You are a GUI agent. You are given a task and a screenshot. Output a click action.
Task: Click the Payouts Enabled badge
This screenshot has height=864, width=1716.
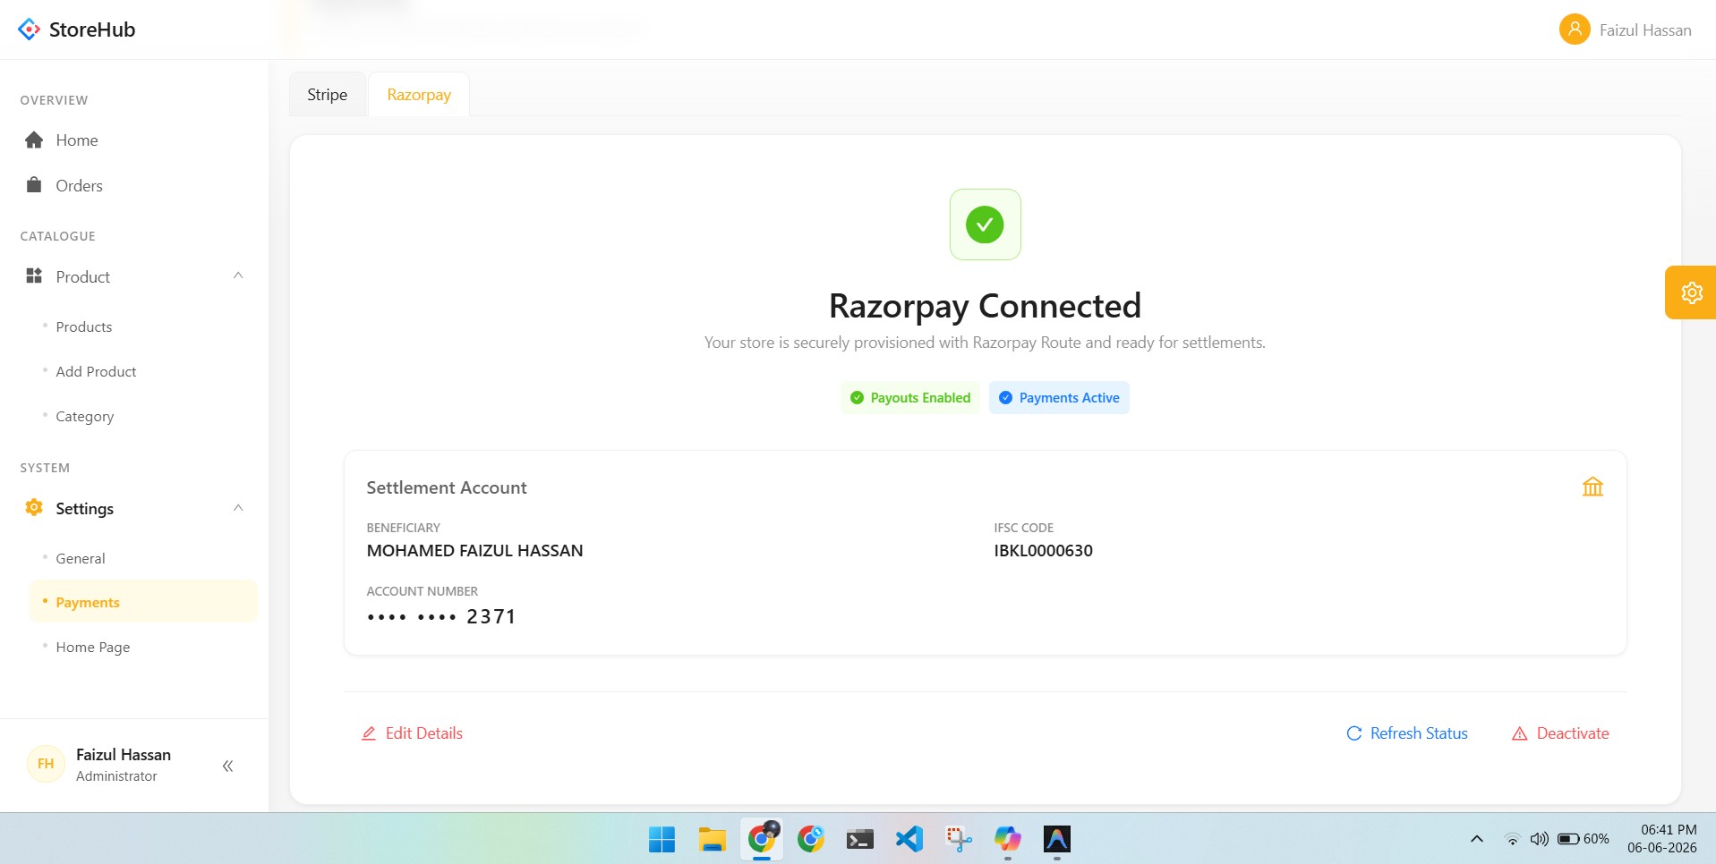(x=910, y=398)
